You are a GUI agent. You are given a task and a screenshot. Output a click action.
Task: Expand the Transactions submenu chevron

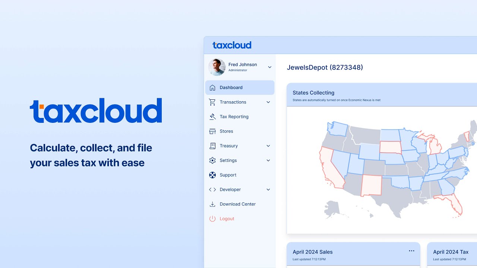pos(268,102)
